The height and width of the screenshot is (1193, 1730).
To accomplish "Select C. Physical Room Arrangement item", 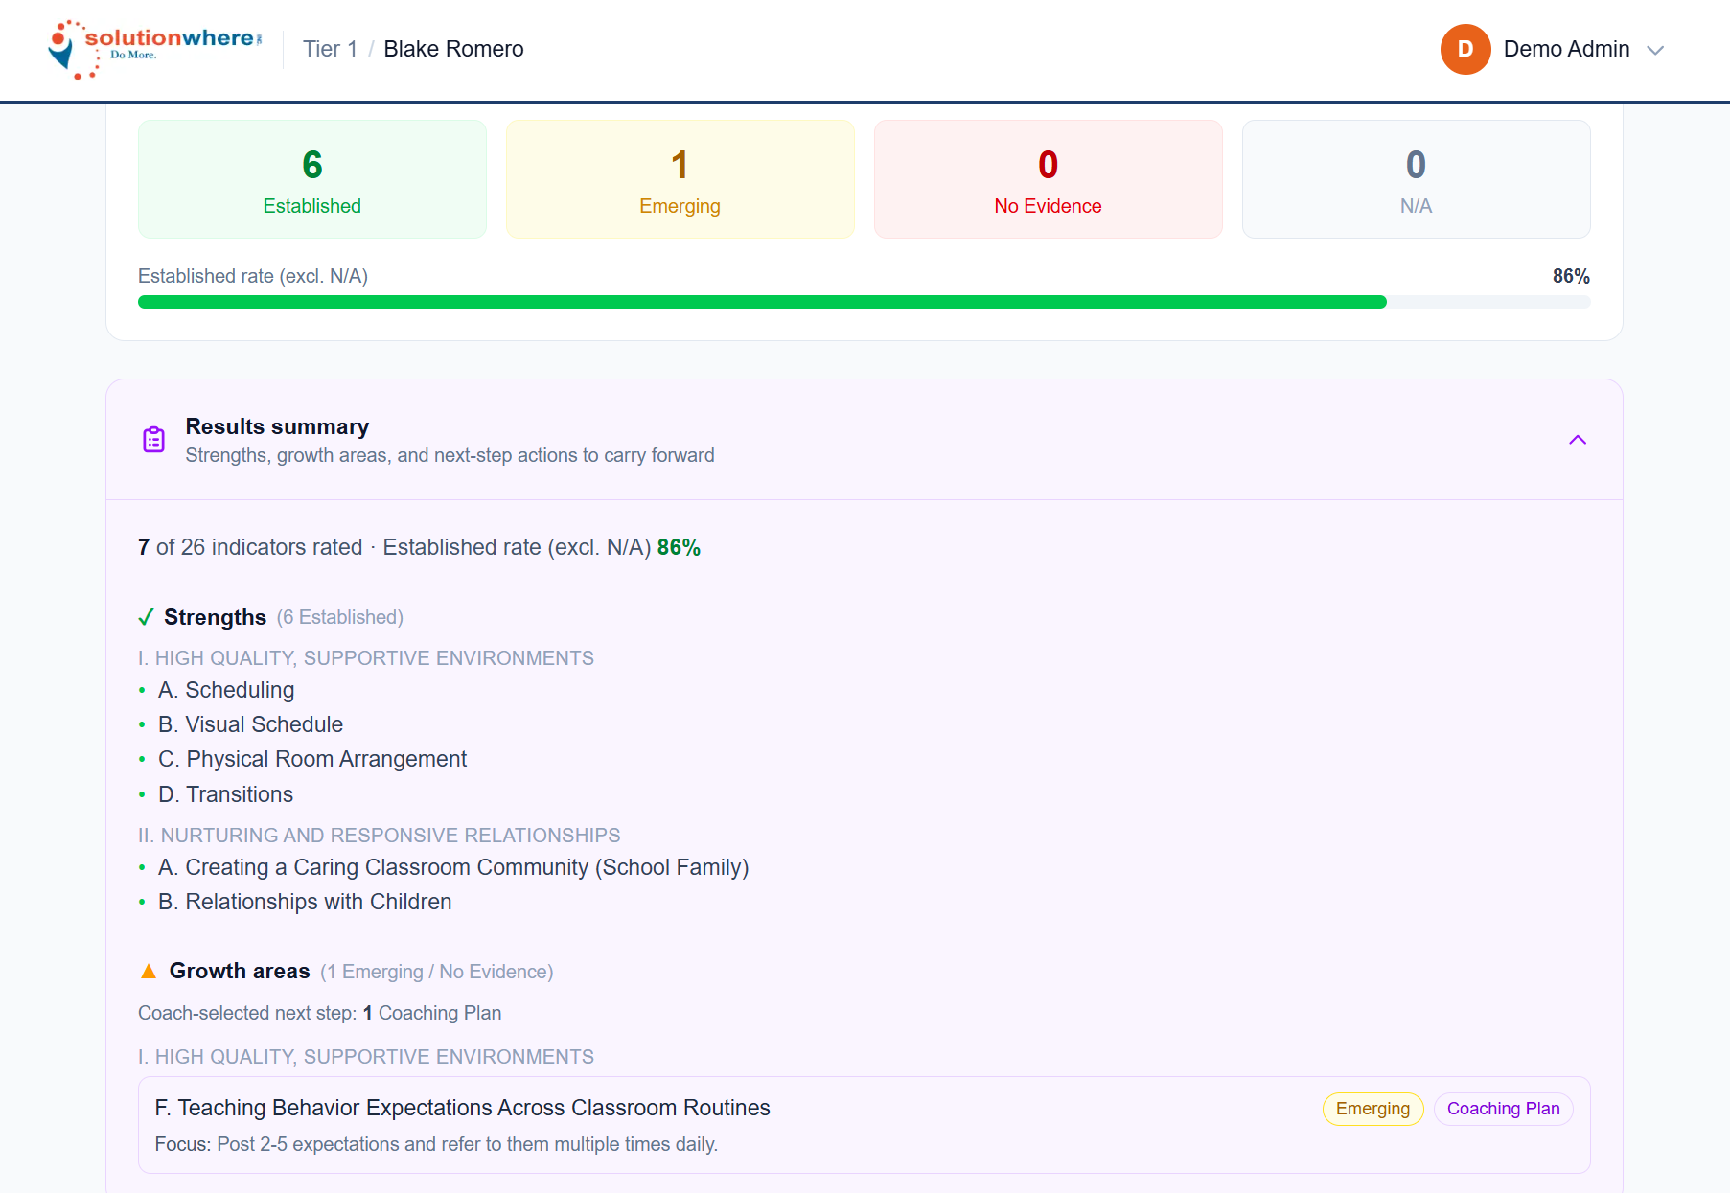I will point(312,759).
